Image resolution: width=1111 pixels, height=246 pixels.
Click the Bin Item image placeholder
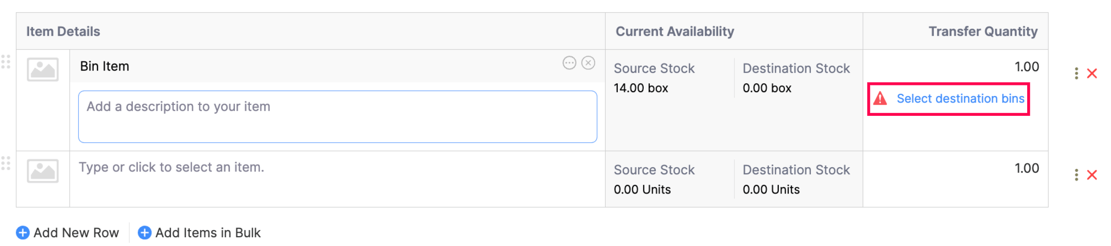click(x=42, y=69)
